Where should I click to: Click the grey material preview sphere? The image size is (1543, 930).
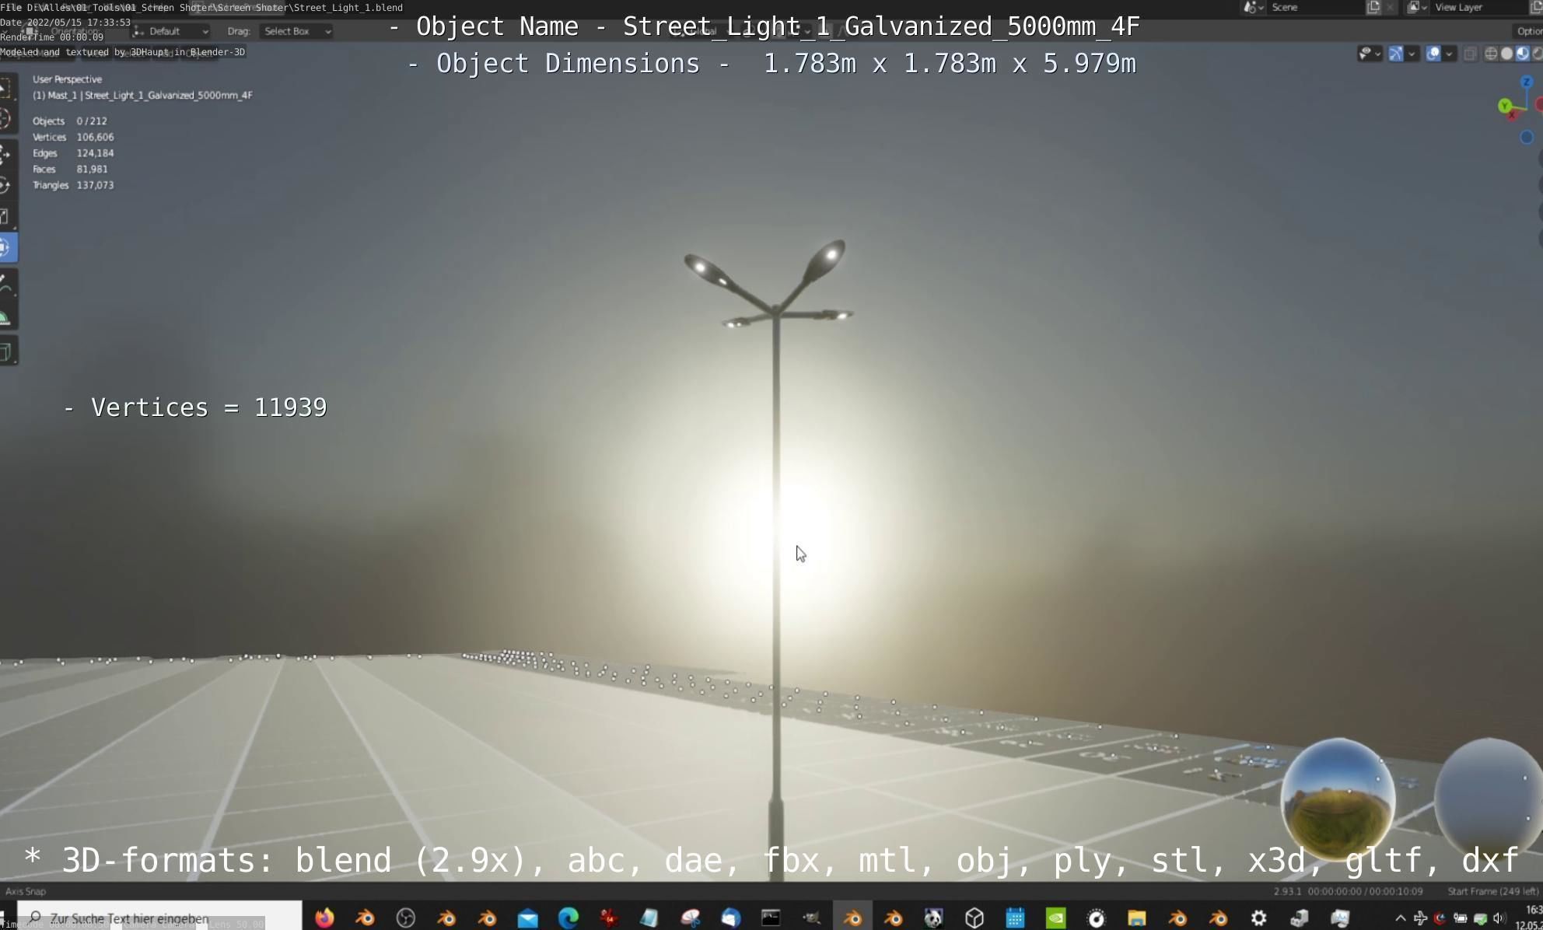click(x=1489, y=798)
